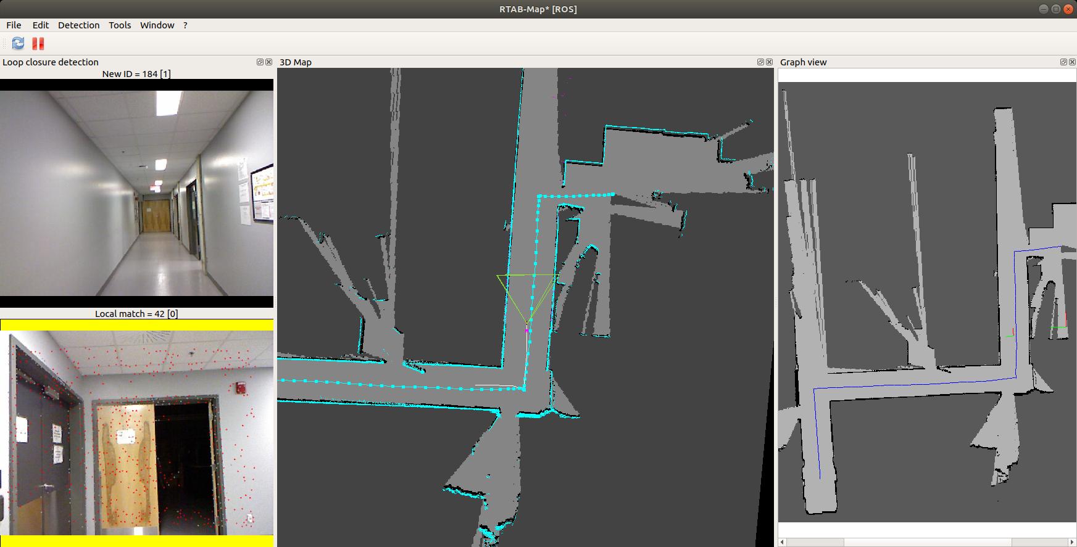Close the Graph view panel
The width and height of the screenshot is (1077, 547).
[x=1072, y=62]
